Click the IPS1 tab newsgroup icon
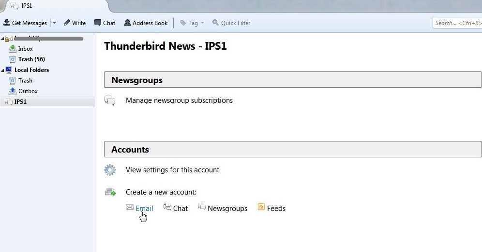This screenshot has width=482, height=252. click(15, 5)
